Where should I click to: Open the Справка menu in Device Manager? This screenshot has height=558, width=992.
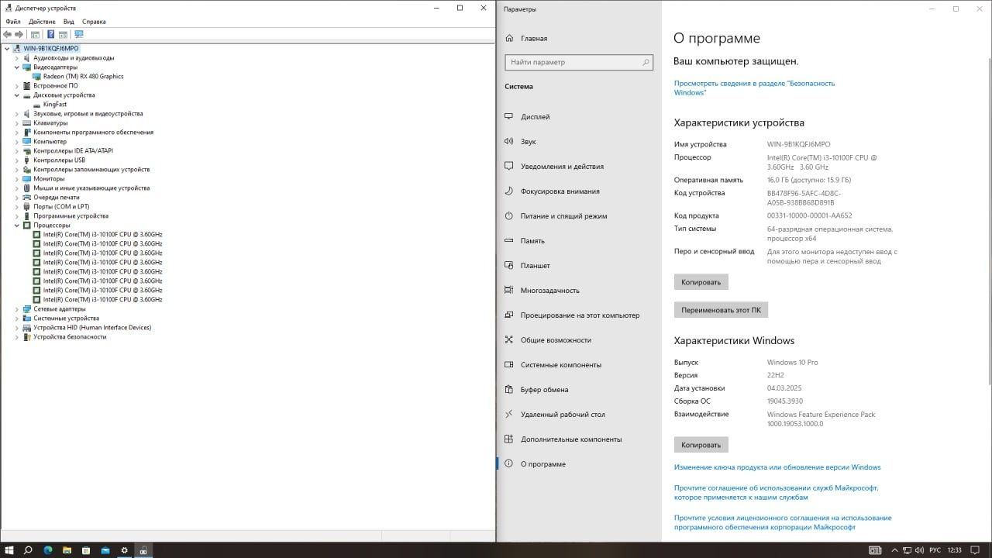[x=94, y=22]
